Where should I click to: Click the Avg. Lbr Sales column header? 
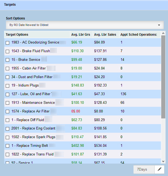105,35
